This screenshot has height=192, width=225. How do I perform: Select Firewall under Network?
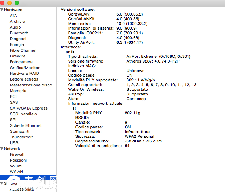click(17, 154)
